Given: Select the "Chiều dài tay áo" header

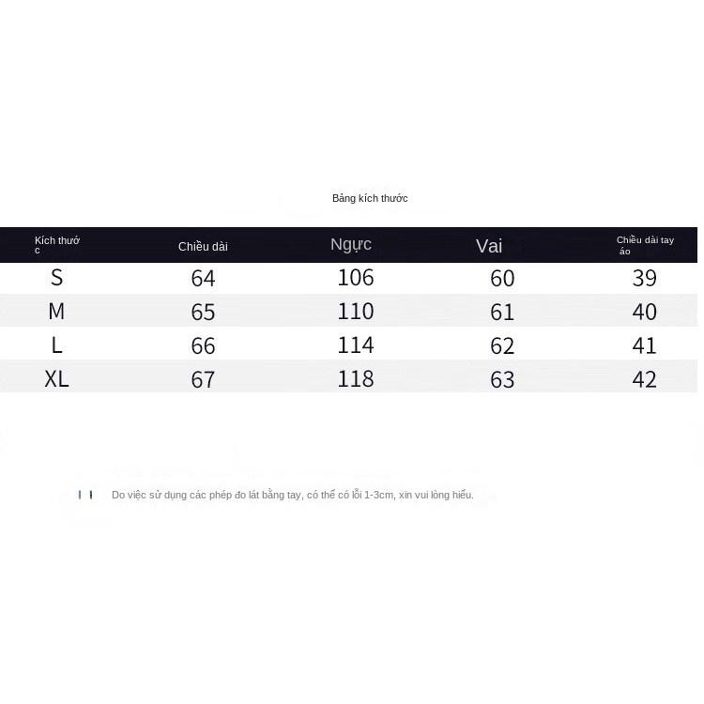Looking at the screenshot, I should pos(645,245).
